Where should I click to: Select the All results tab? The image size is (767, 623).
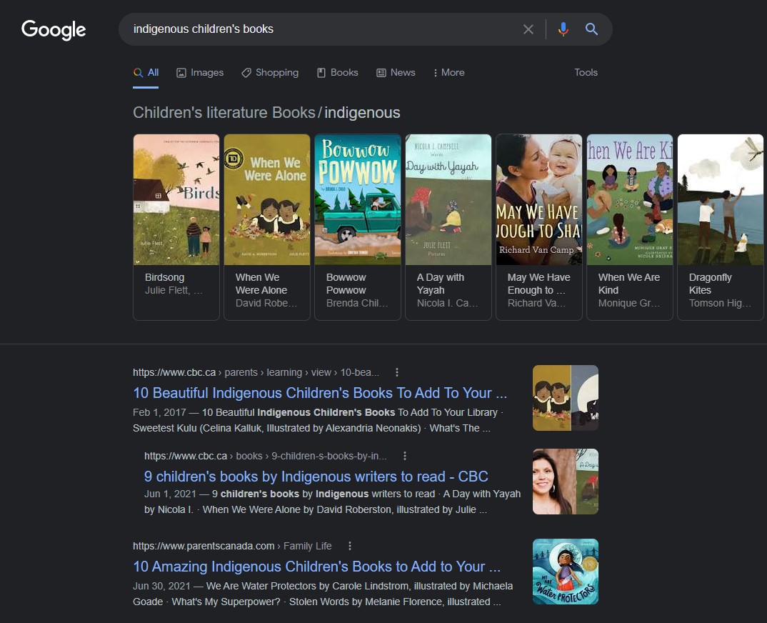(x=146, y=72)
